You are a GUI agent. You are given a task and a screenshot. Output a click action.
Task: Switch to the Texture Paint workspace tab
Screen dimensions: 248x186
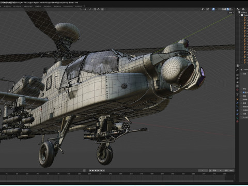[28, 6]
